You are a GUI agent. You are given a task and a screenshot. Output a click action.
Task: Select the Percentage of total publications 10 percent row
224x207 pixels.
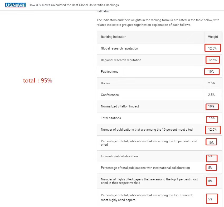click(x=159, y=143)
